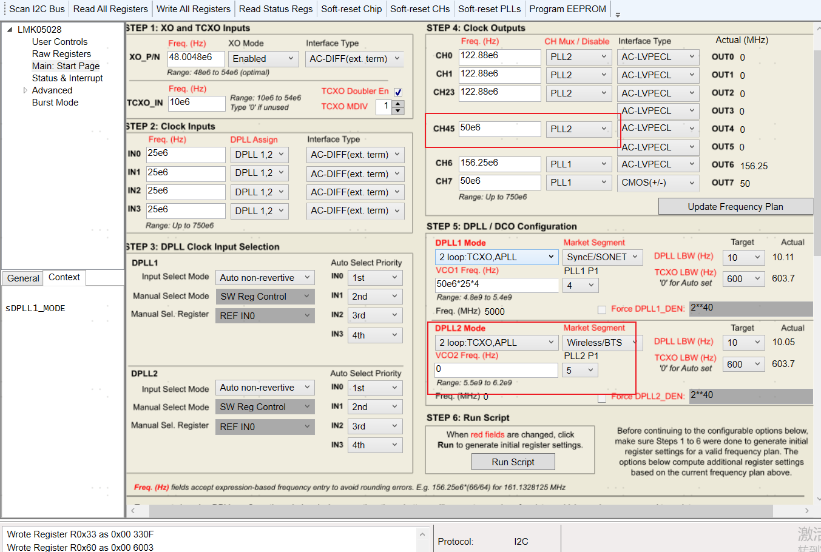Expand the Advanced tree node
Screen dimensions: 821x552
pos(25,90)
